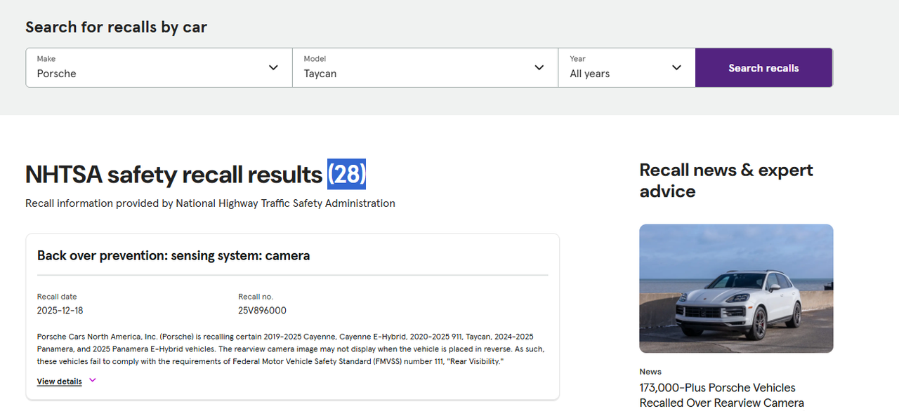899x411 pixels.
Task: Click the recall date 2025-12-18
Action: pos(60,311)
